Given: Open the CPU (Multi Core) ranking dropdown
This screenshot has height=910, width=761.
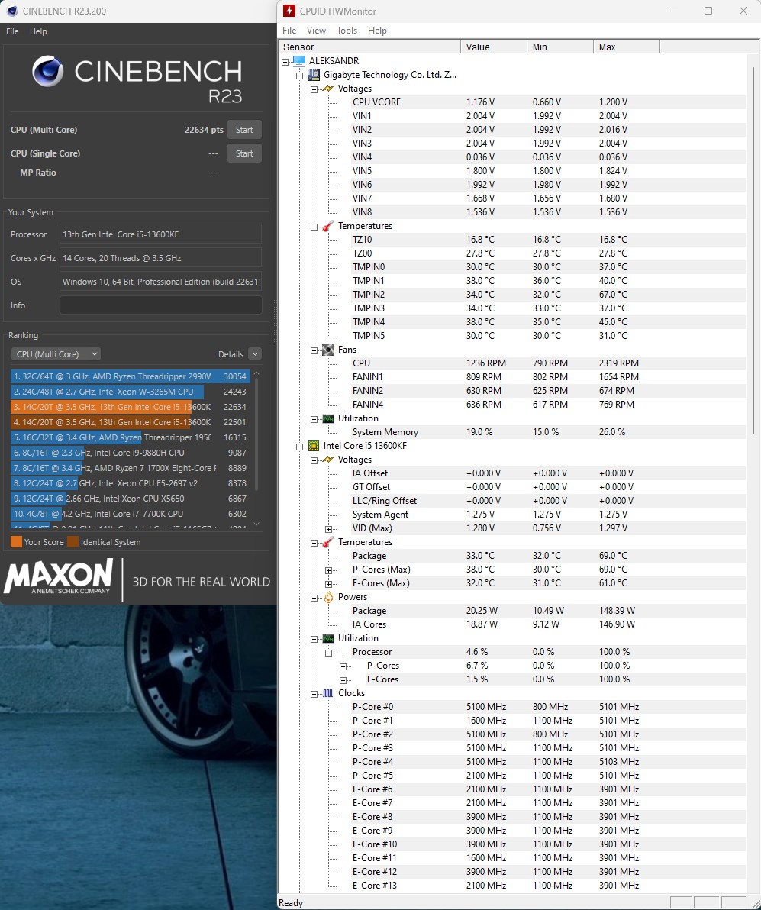Looking at the screenshot, I should [x=56, y=354].
